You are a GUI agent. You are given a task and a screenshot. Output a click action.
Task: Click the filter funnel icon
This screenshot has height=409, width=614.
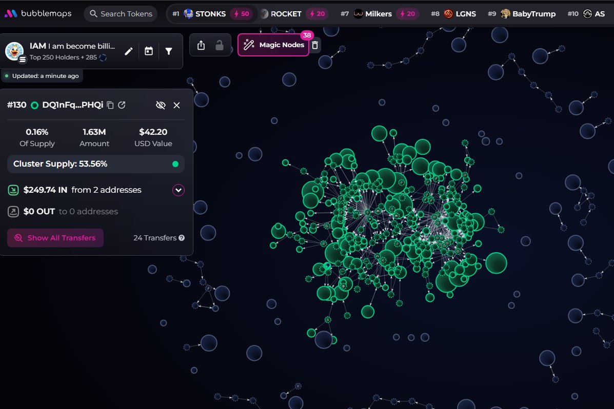[169, 51]
